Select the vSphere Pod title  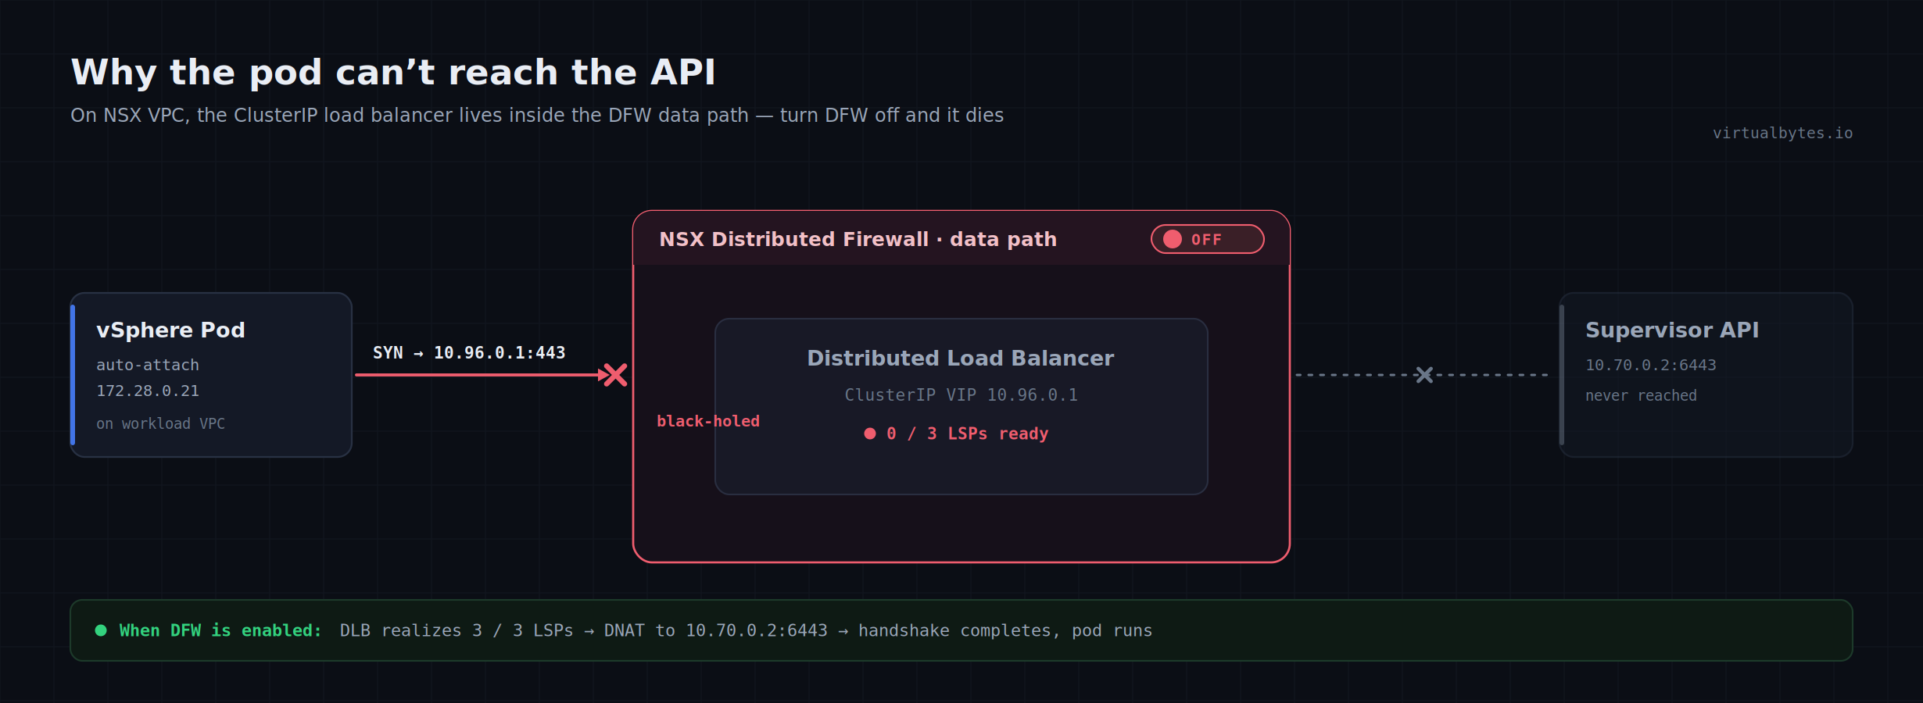click(170, 330)
